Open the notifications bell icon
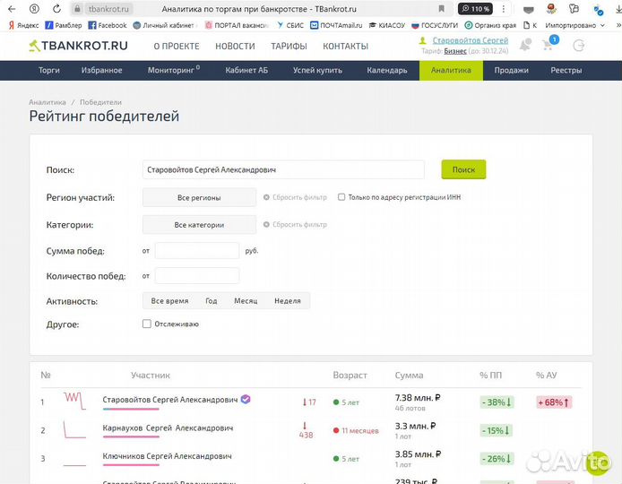622x484 pixels. pos(525,45)
